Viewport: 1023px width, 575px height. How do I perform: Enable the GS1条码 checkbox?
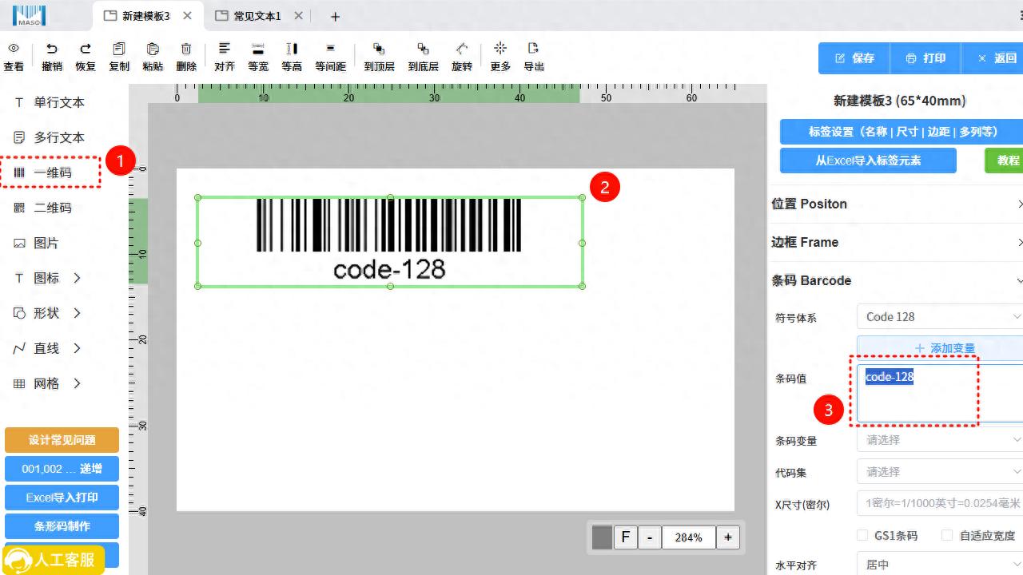click(862, 535)
